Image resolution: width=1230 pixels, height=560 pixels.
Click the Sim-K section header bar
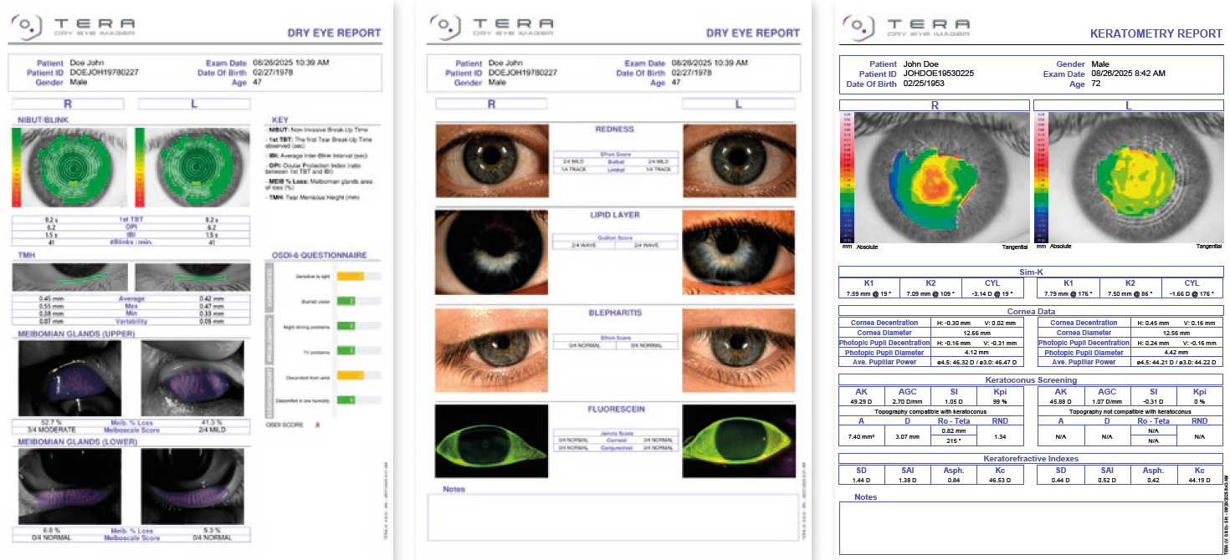pyautogui.click(x=1031, y=272)
